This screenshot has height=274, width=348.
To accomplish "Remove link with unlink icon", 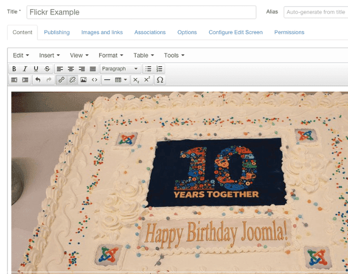I will tap(73, 80).
